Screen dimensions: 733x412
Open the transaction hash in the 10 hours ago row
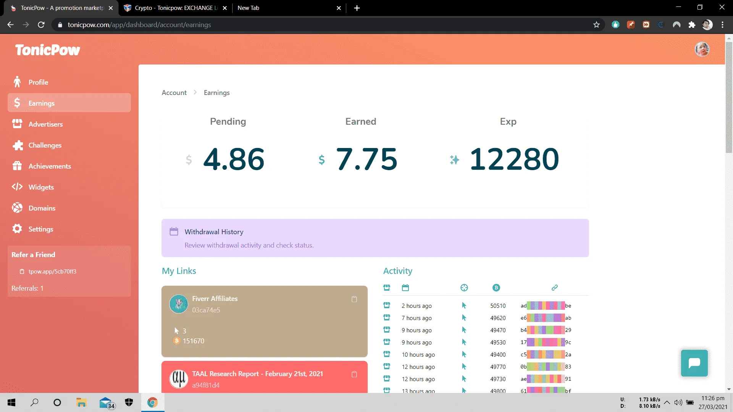tap(546, 354)
